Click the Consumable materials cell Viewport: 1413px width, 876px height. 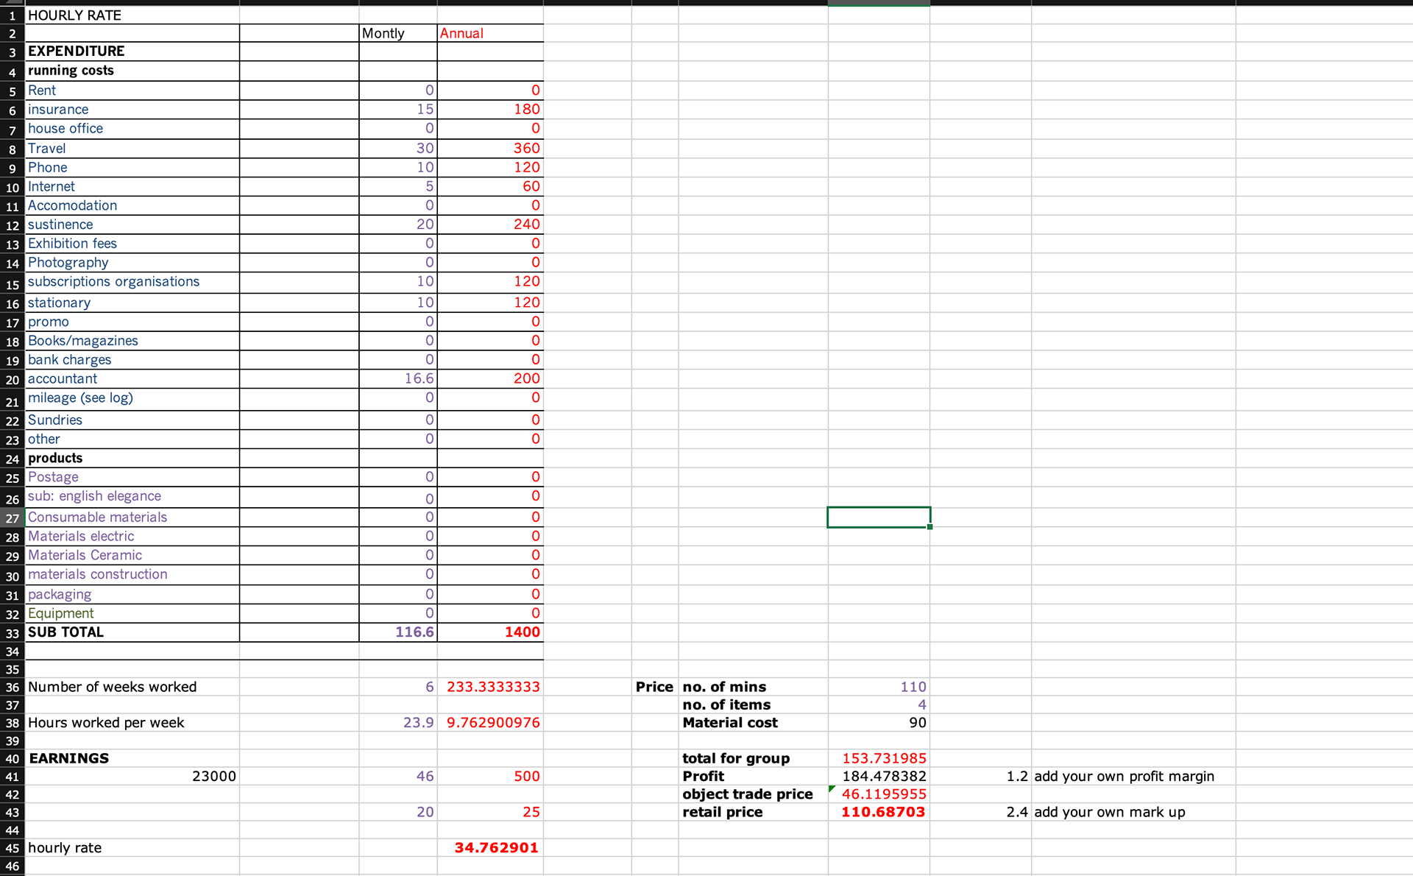click(132, 518)
